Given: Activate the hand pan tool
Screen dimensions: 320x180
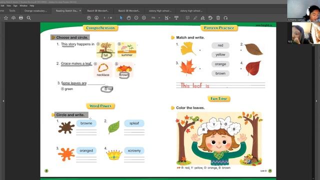Looking at the screenshot, I should tap(128, 18).
